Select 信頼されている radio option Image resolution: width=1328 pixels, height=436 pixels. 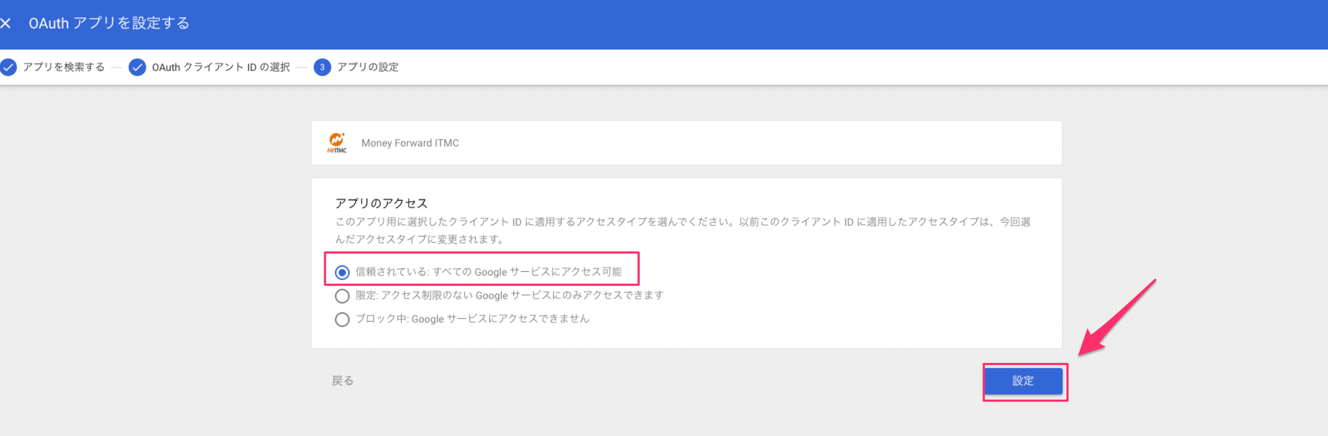(x=342, y=272)
